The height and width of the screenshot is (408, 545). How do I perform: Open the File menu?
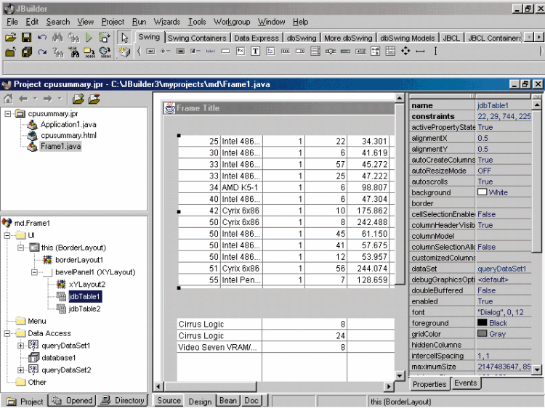click(x=12, y=22)
